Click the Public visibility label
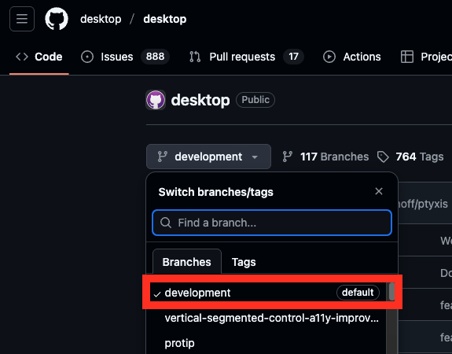 pos(255,100)
